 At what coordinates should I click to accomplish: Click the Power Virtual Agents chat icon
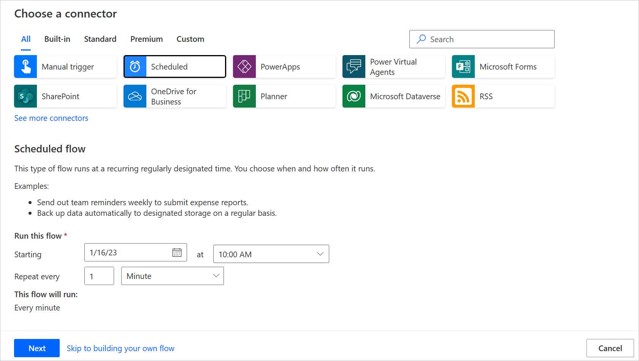pos(354,66)
